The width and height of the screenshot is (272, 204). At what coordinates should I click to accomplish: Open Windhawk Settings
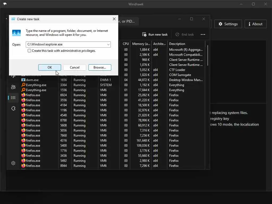pos(228,24)
